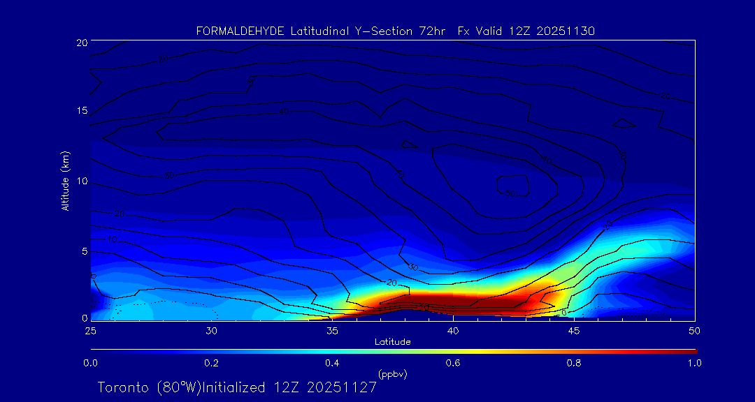Screen dimensions: 755x402
Task: Click the altitude 5 km tick label
Action: pos(83,251)
